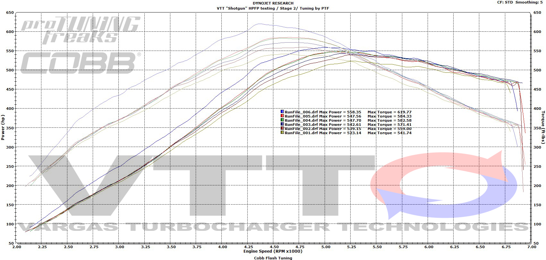Click the Max Torque = 559.00 value

[x=389, y=129]
